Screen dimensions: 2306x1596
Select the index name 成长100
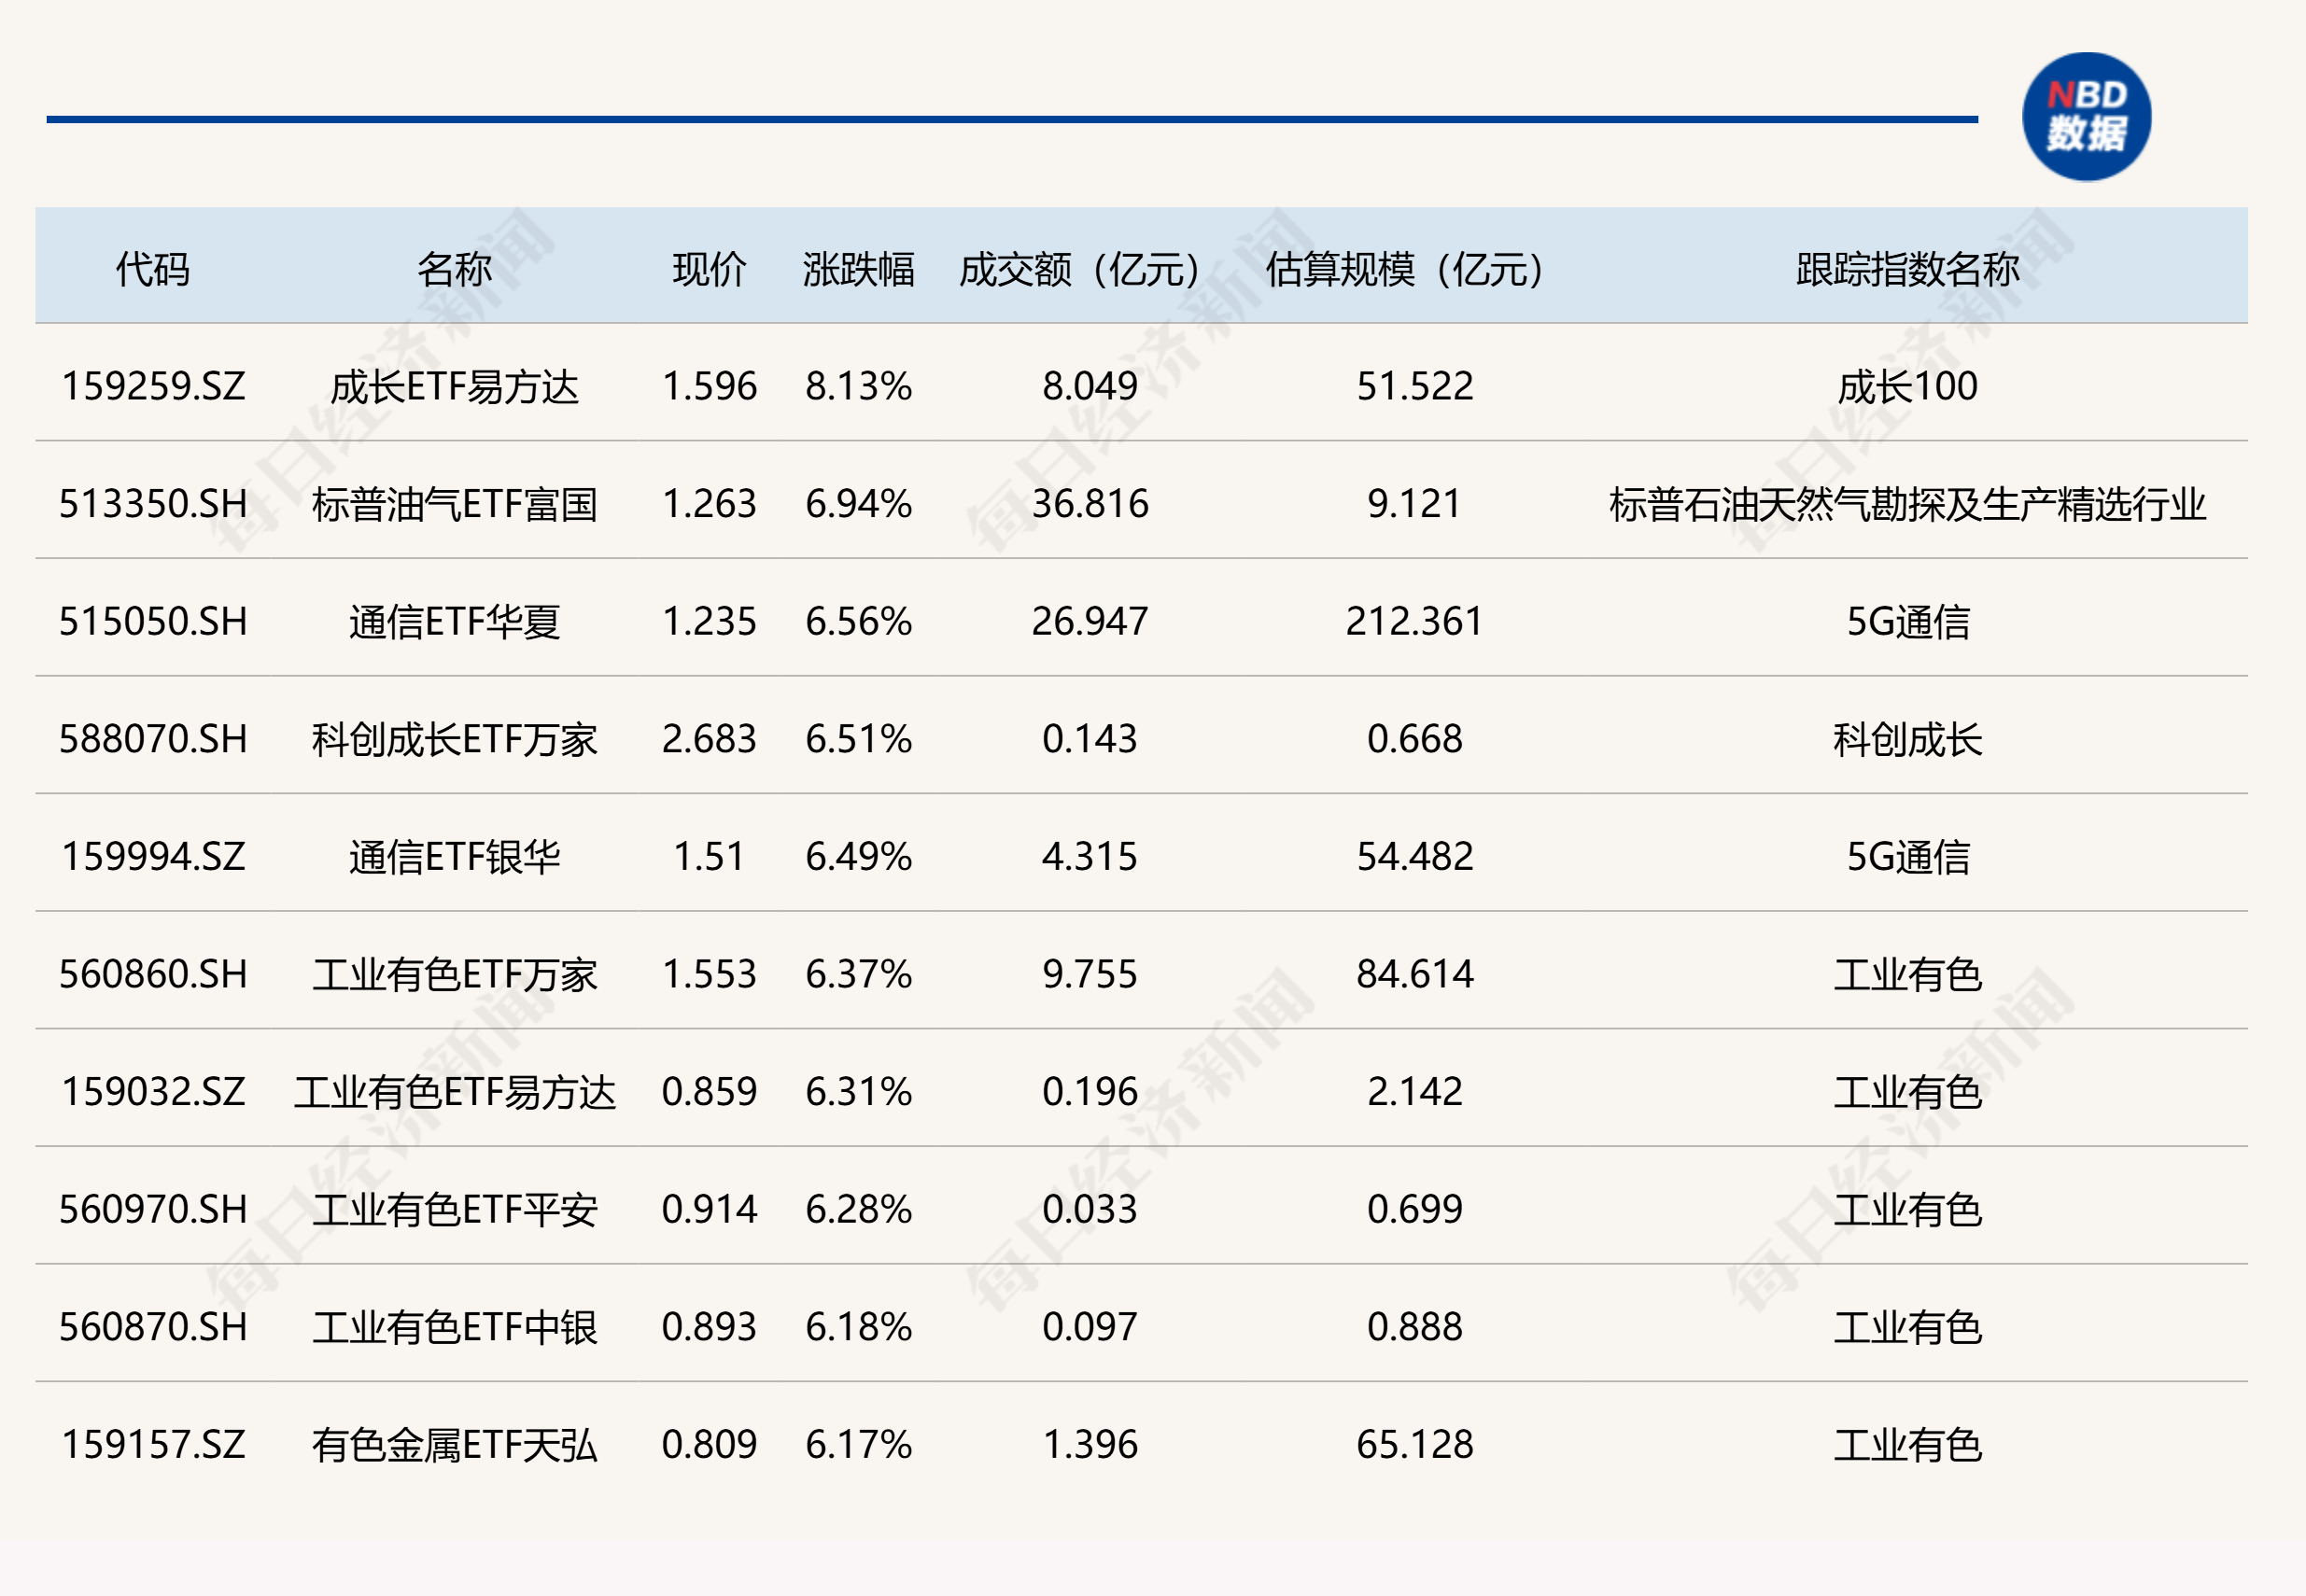(x=1907, y=386)
